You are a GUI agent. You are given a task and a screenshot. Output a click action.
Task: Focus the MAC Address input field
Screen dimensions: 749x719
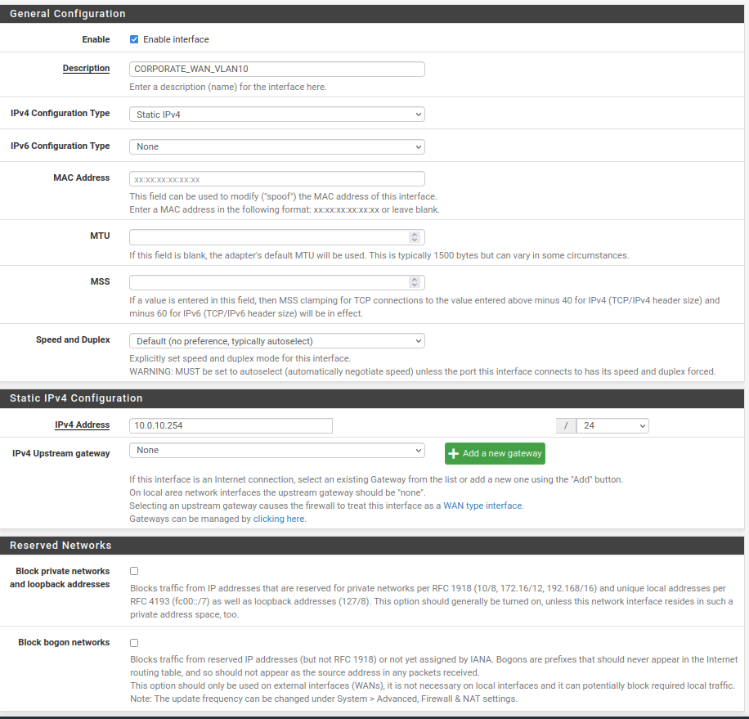tap(276, 178)
